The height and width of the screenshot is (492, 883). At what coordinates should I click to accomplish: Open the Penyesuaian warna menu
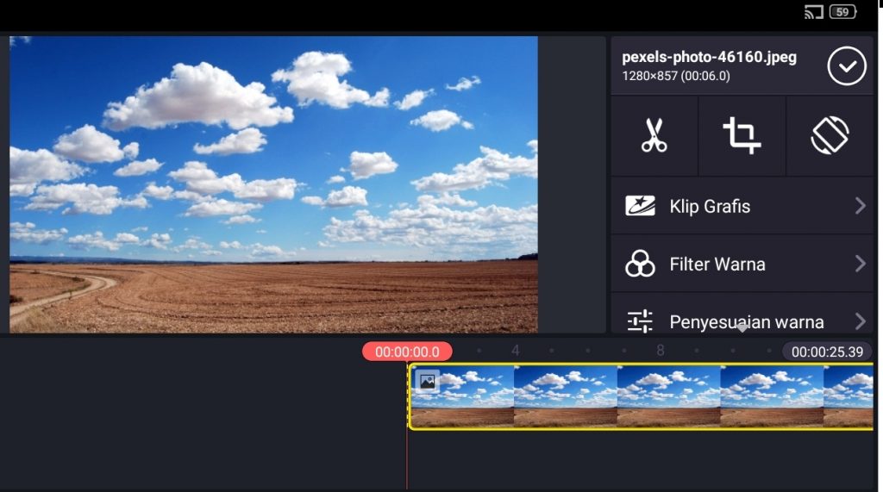(742, 315)
